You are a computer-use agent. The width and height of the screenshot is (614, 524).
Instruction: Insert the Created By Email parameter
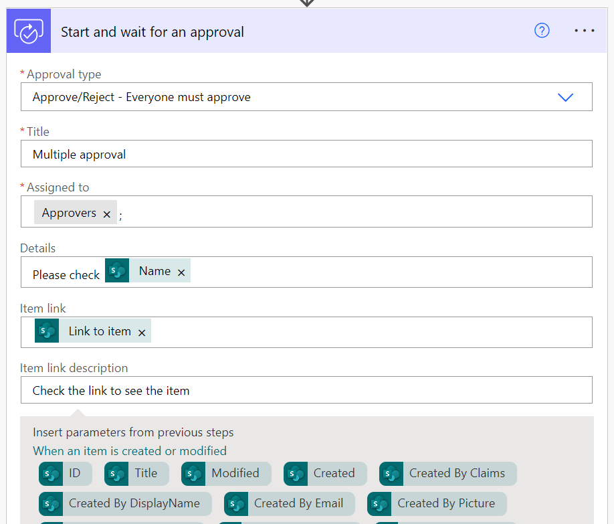tap(289, 504)
